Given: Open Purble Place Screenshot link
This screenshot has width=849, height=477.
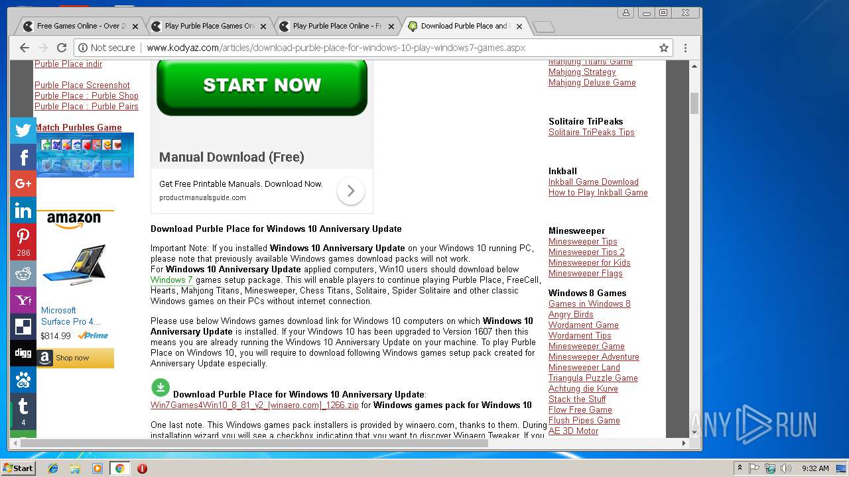Looking at the screenshot, I should coord(82,85).
